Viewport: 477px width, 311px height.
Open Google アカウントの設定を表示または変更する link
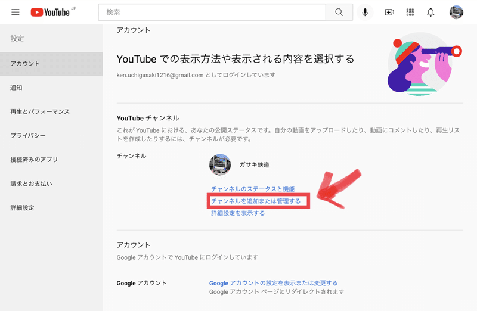pyautogui.click(x=273, y=283)
